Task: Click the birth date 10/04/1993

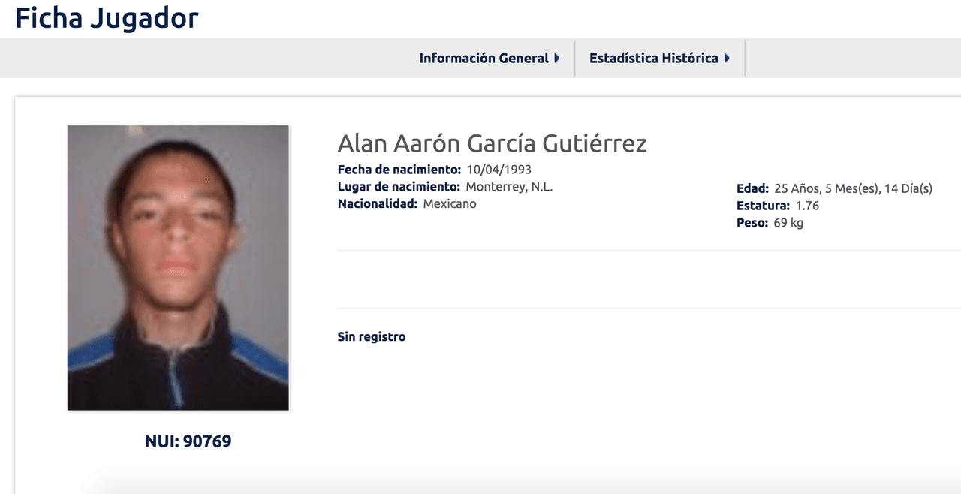Action: click(499, 169)
